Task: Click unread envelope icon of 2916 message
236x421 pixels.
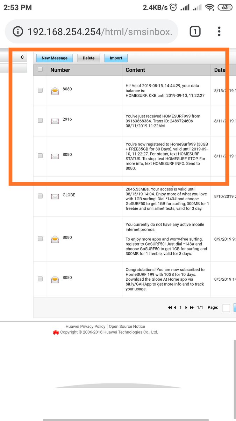Action: [x=55, y=121]
